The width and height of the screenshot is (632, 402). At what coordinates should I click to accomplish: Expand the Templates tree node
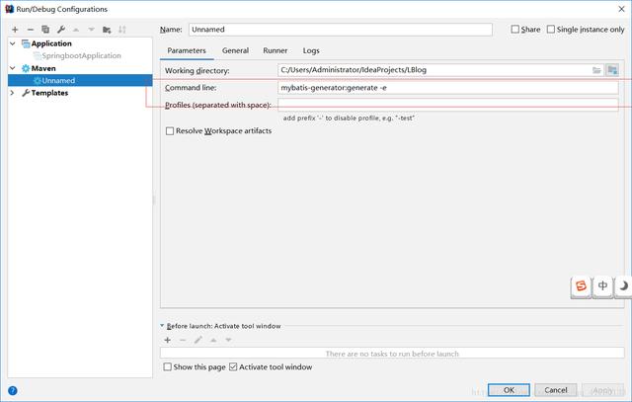coord(13,93)
